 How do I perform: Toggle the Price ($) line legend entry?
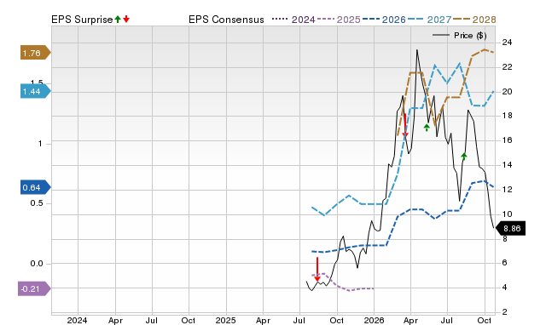[460, 36]
